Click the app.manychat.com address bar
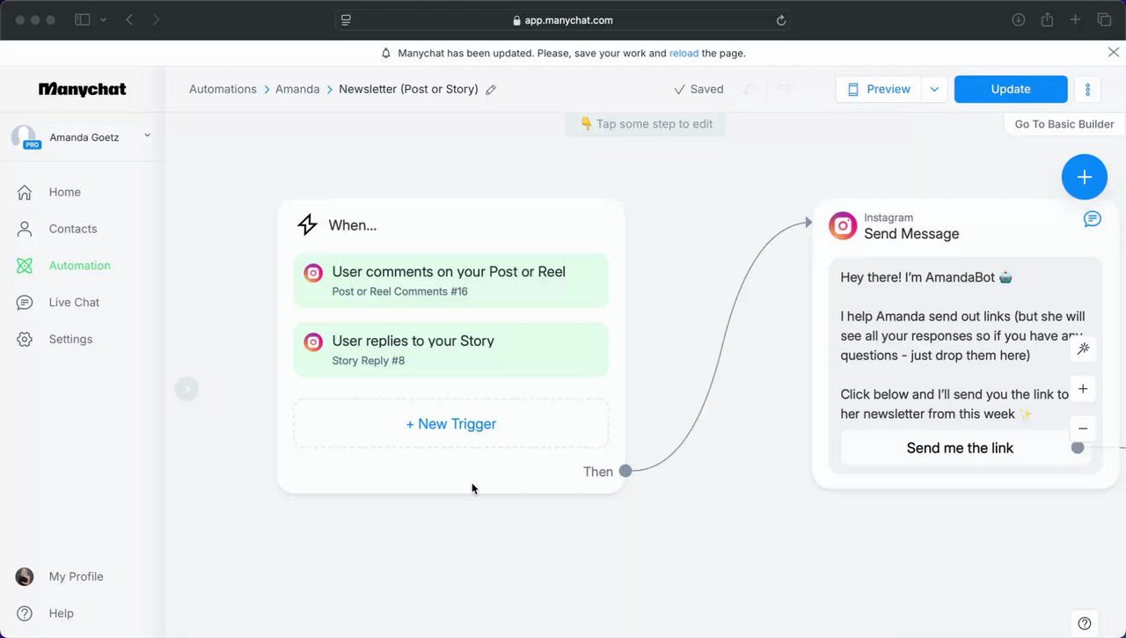 coord(562,19)
